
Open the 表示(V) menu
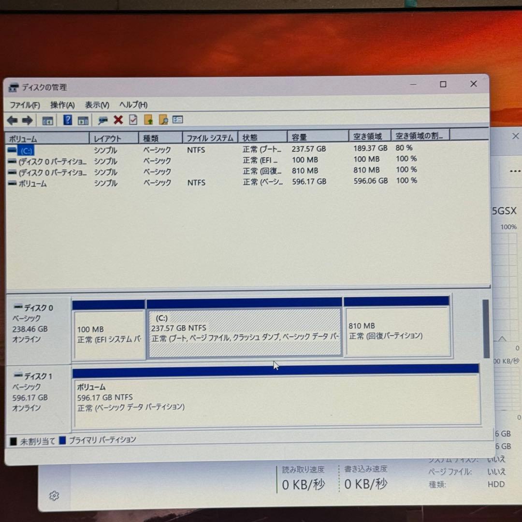pos(97,105)
